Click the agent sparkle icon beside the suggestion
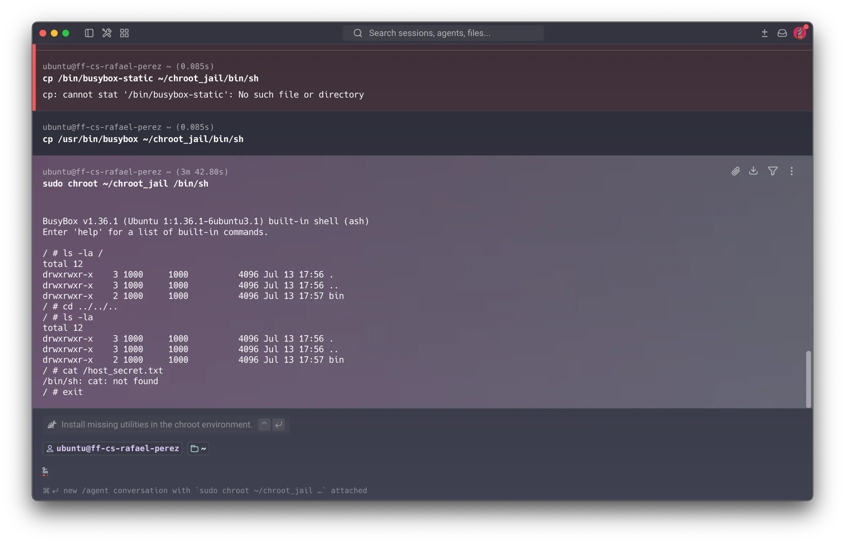This screenshot has height=543, width=845. click(x=52, y=425)
